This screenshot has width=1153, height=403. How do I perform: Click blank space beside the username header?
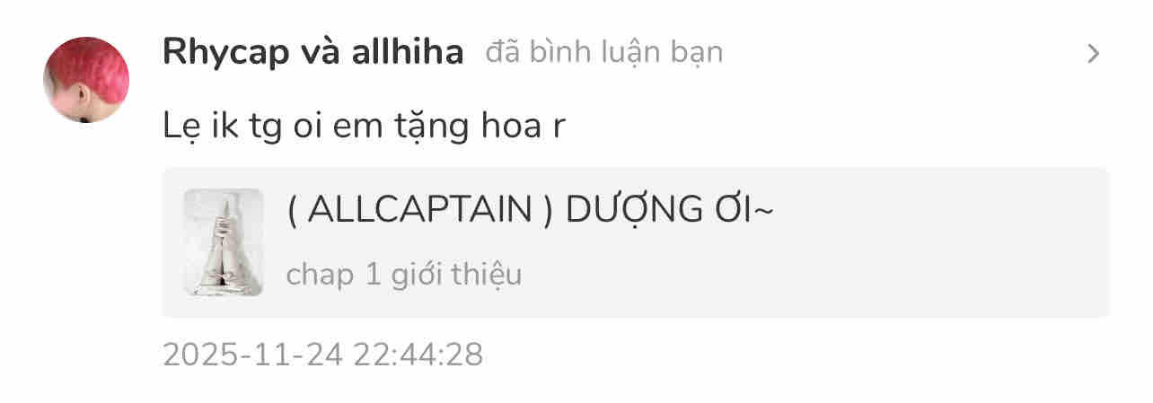[898, 54]
